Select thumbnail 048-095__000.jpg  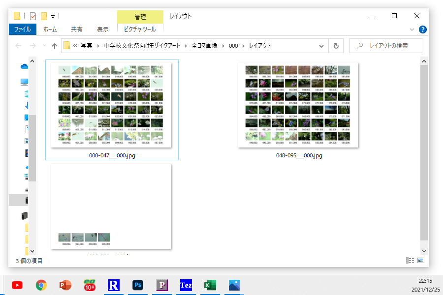298,105
